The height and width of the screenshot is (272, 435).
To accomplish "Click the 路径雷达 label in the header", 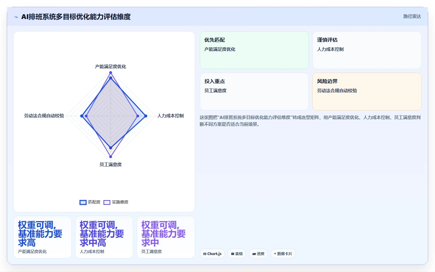I will [412, 16].
